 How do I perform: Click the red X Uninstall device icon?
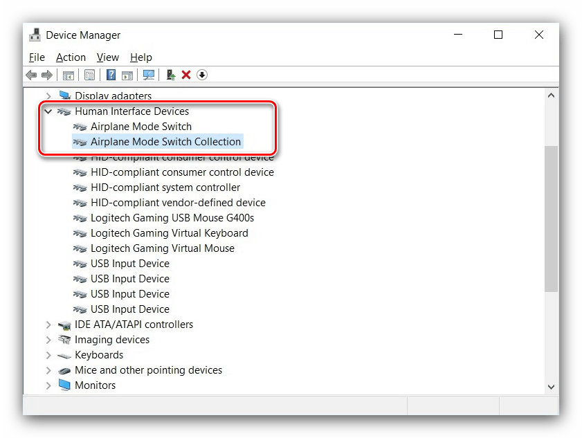click(x=186, y=75)
